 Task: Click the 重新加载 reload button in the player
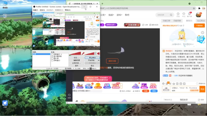[112, 61]
